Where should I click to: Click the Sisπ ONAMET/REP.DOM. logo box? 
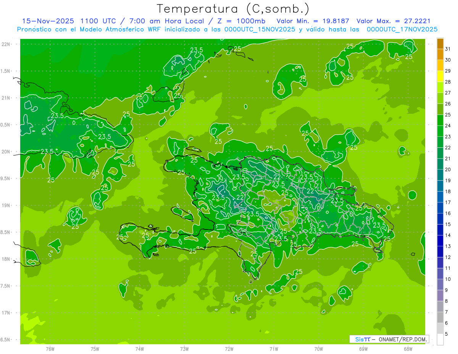(x=389, y=339)
